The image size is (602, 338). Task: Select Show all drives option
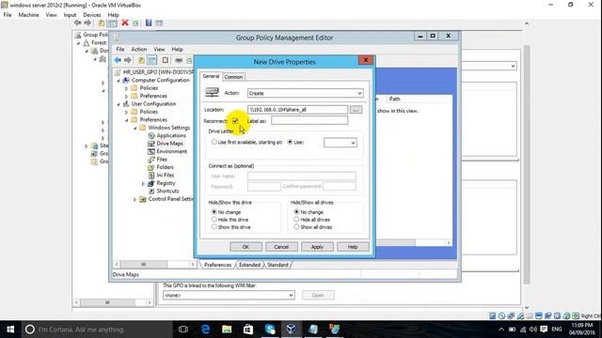tap(296, 227)
